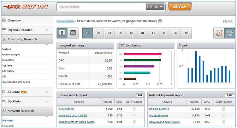The height and width of the screenshot is (128, 237).
Task: Click the SEMrush logo
Action: (x=25, y=7)
